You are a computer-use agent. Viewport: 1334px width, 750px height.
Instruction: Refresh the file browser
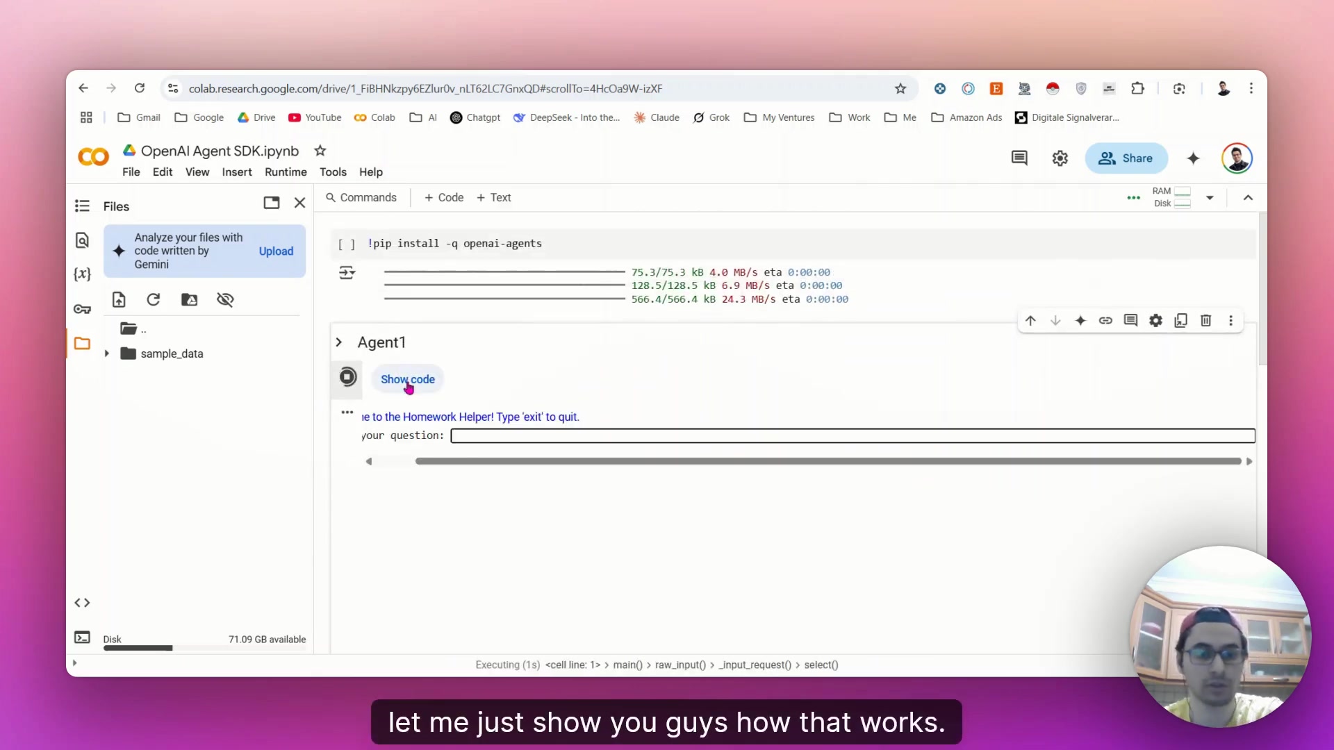click(154, 299)
